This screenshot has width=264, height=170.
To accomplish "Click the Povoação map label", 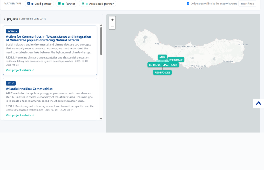I will point(228,61).
